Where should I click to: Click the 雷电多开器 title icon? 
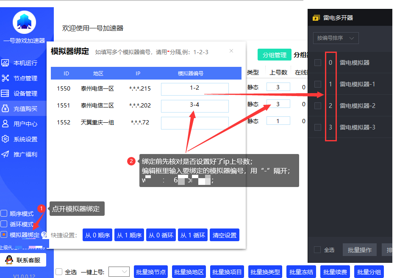pos(316,18)
